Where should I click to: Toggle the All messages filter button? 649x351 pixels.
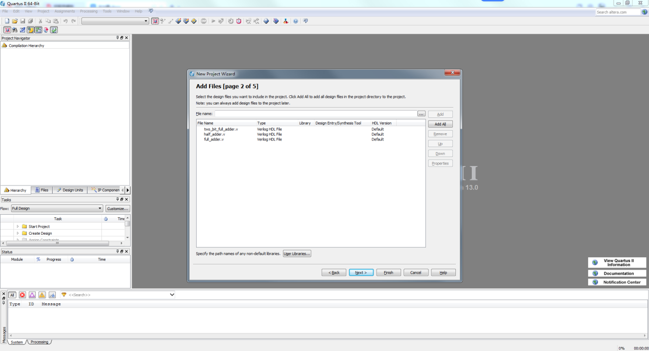point(12,295)
